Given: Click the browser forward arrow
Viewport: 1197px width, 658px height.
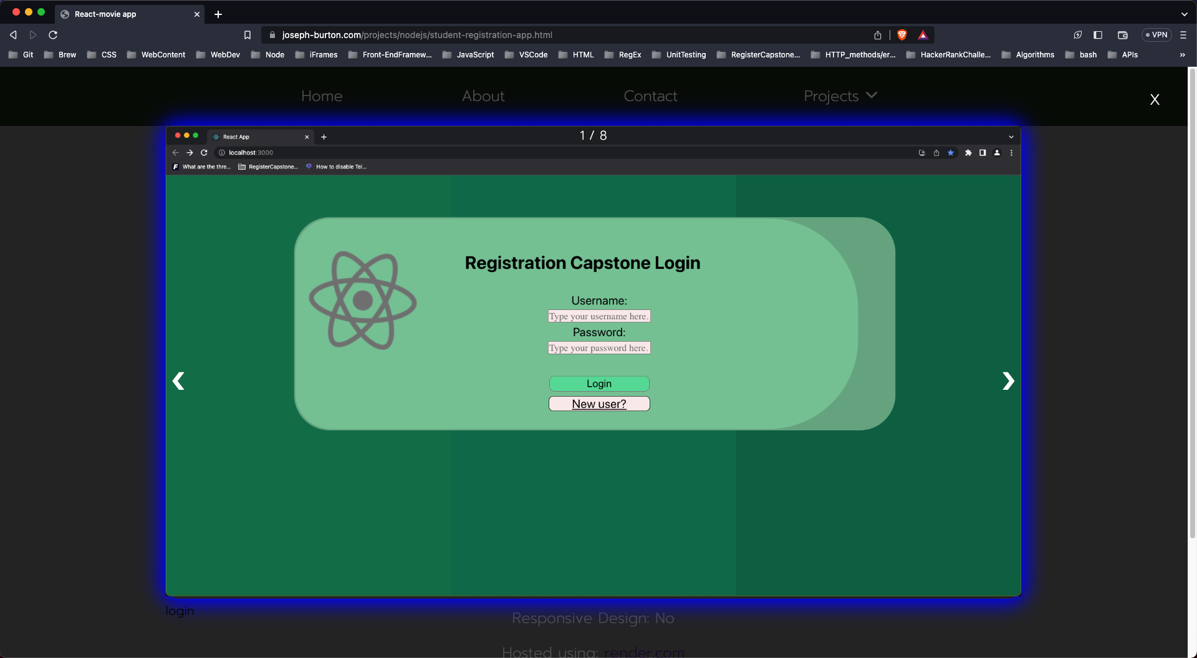Looking at the screenshot, I should click(33, 35).
